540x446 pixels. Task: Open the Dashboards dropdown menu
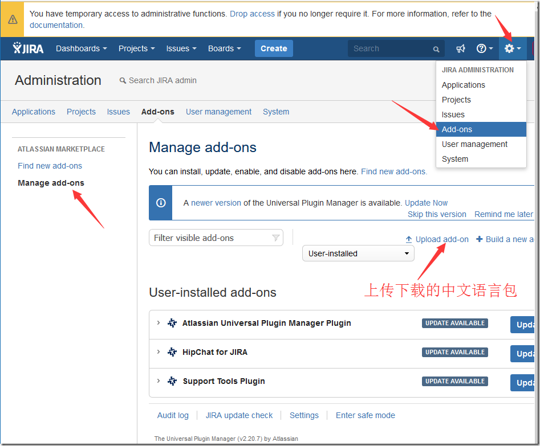point(82,48)
